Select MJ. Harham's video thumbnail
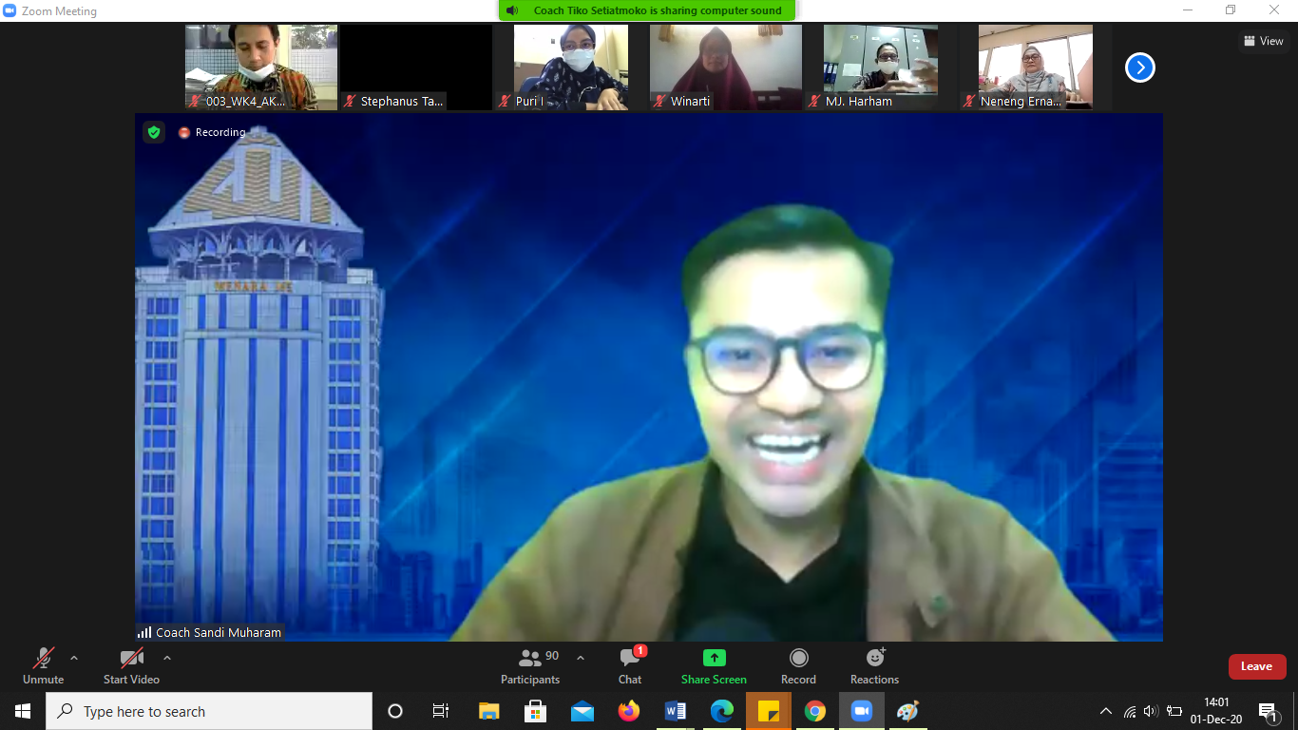The height and width of the screenshot is (730, 1298). pos(880,67)
